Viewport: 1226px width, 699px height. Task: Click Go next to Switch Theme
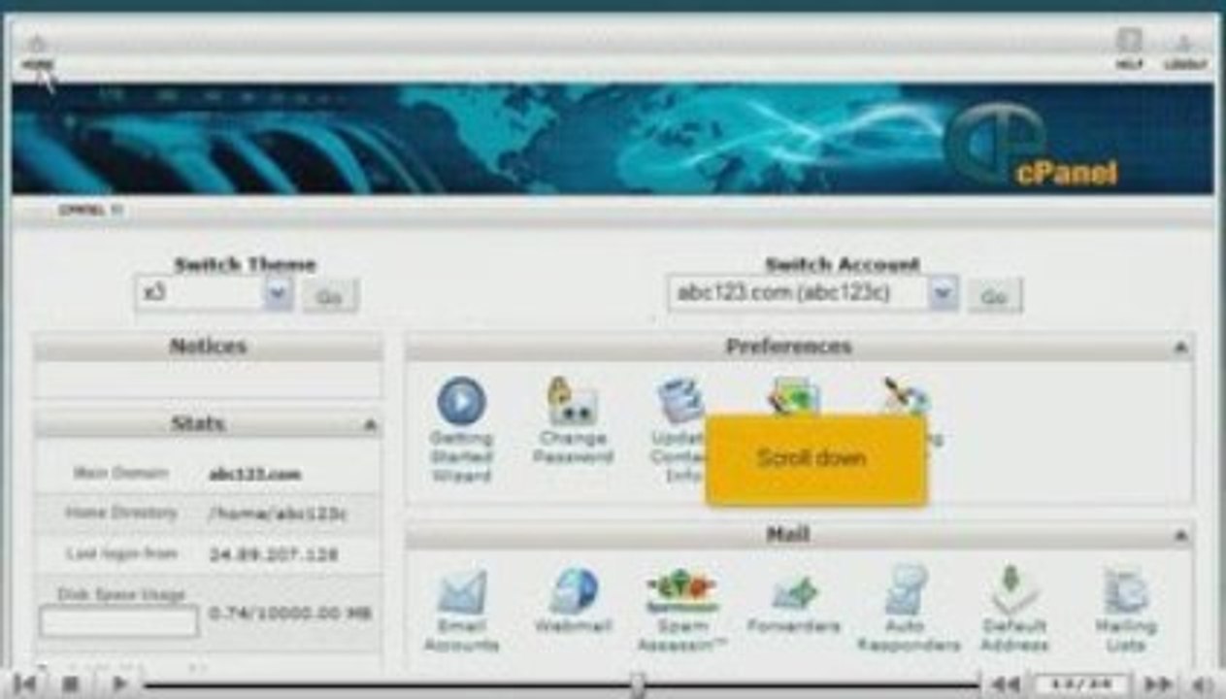pyautogui.click(x=329, y=296)
